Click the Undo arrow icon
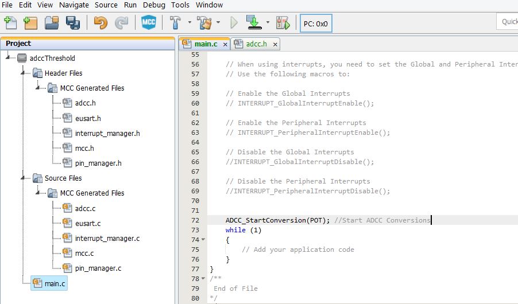The width and height of the screenshot is (518, 304). pyautogui.click(x=100, y=23)
